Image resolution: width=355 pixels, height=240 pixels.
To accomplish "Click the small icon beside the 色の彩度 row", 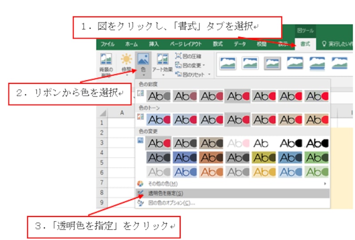I will coord(141,93).
